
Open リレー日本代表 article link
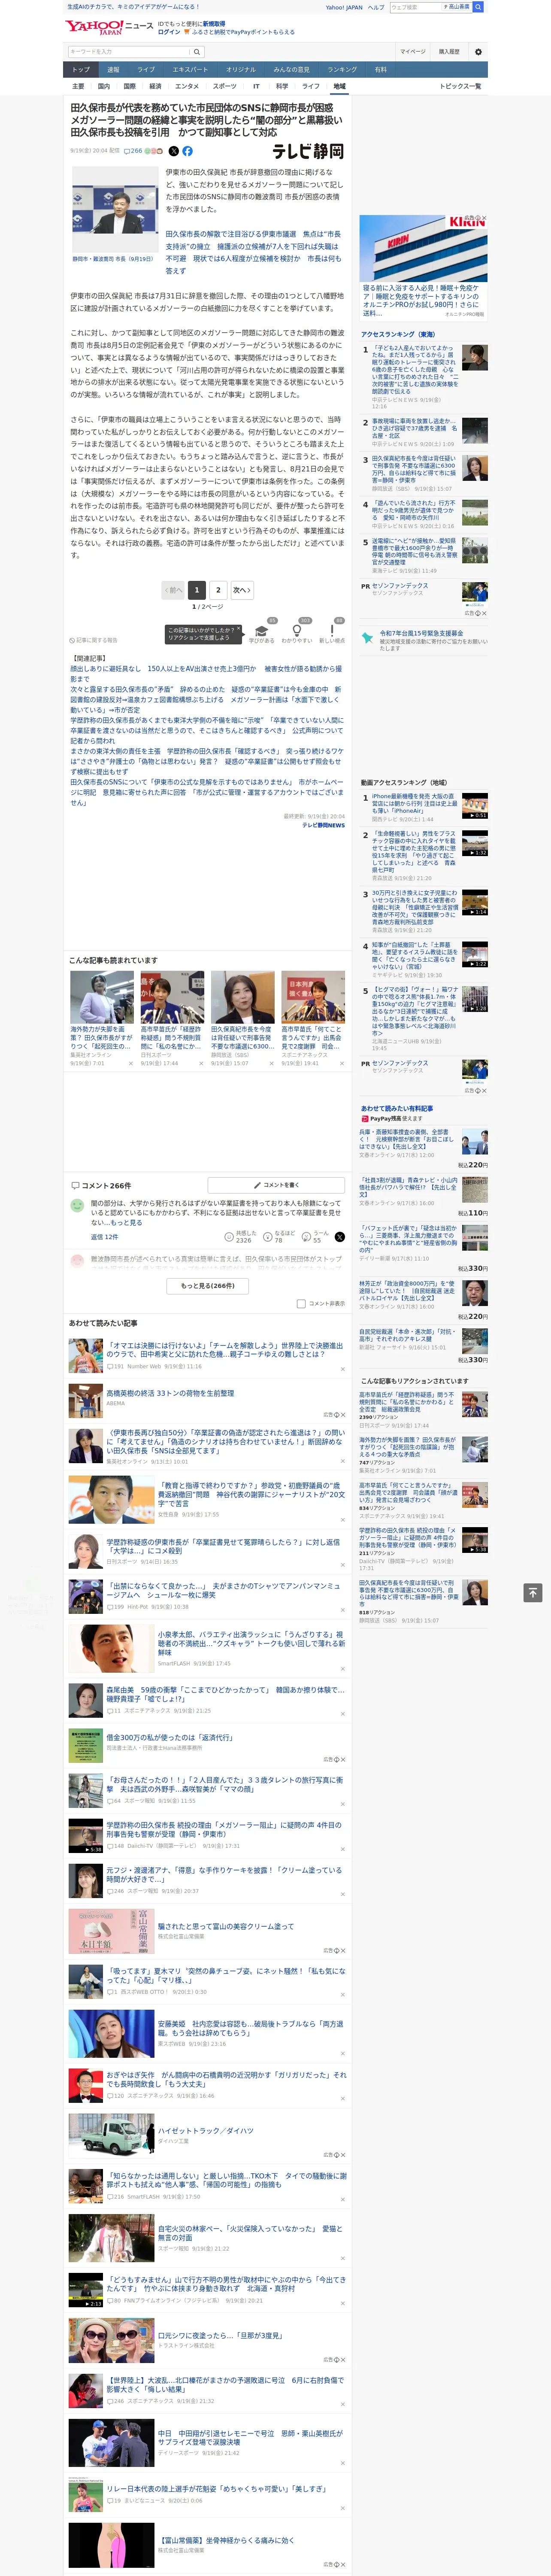(x=216, y=2488)
